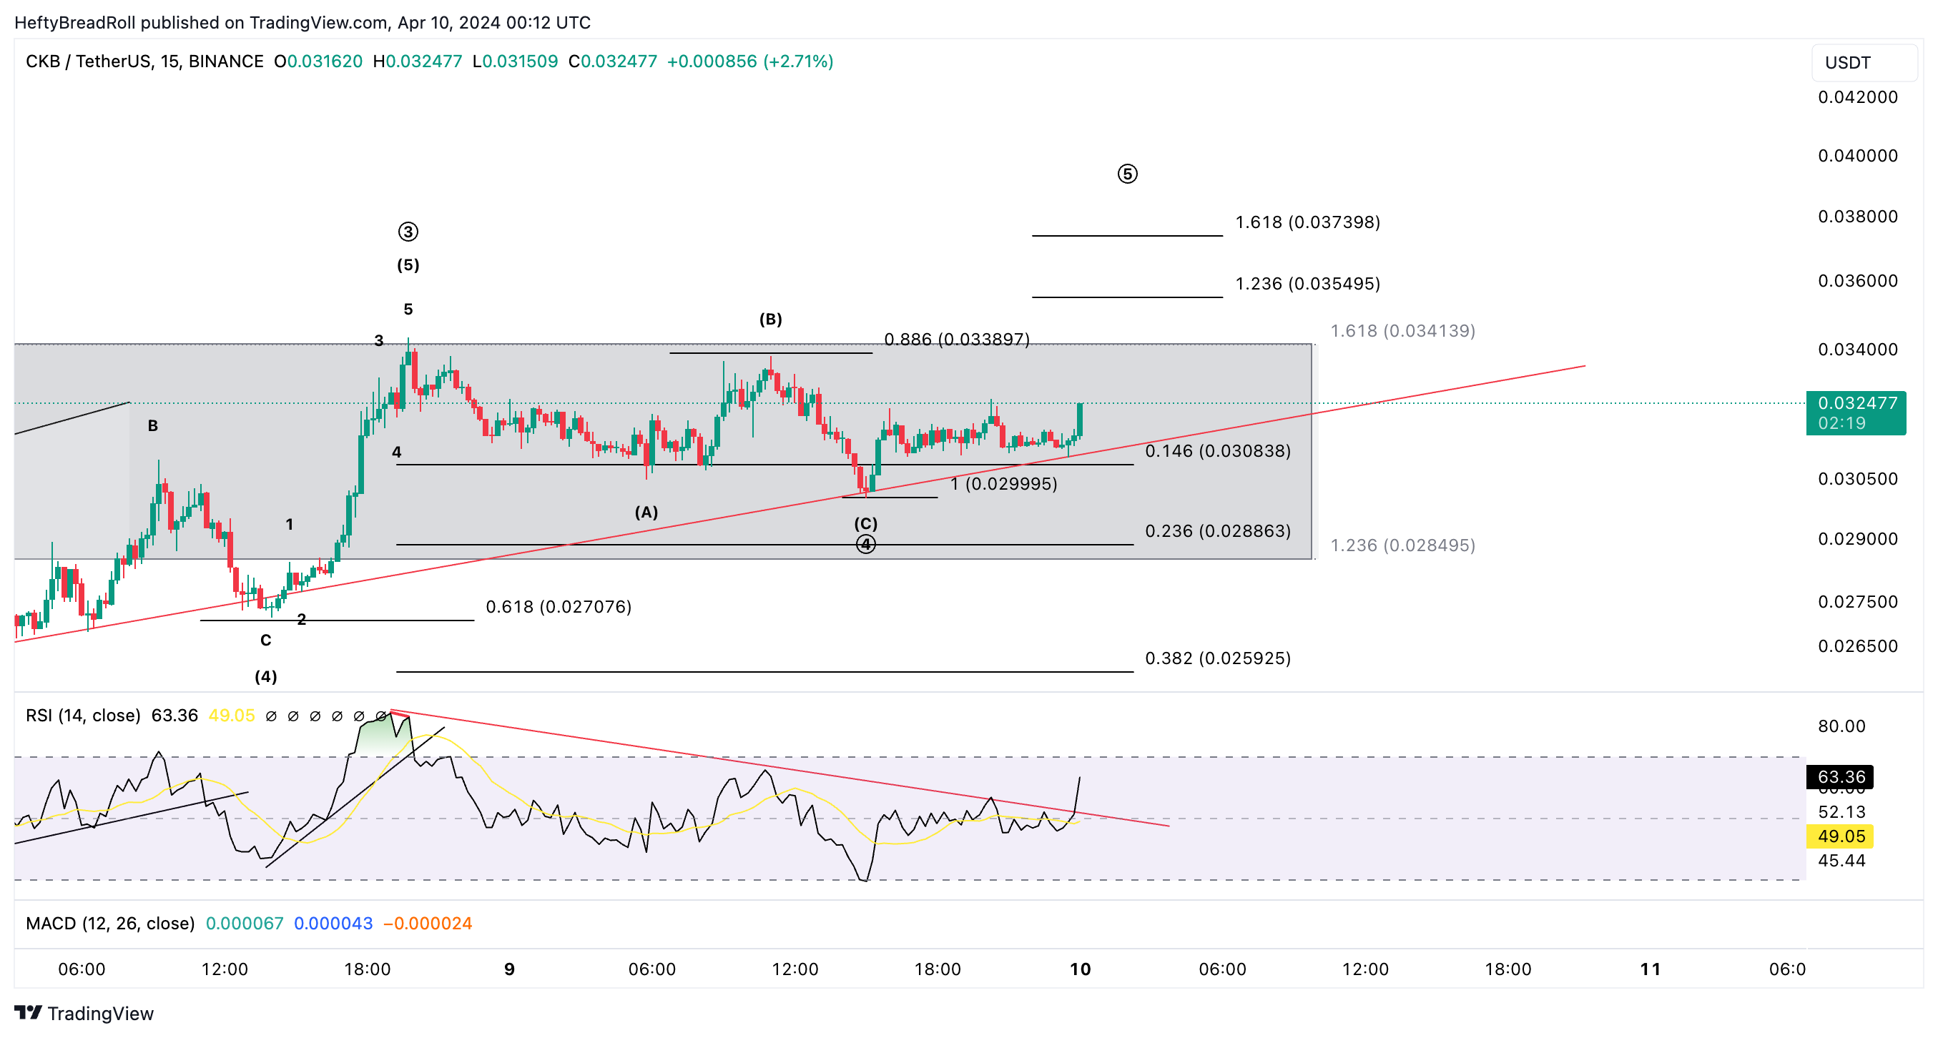This screenshot has height=1038, width=1938.
Task: Click the circled 4 label below (C)
Action: coord(866,544)
